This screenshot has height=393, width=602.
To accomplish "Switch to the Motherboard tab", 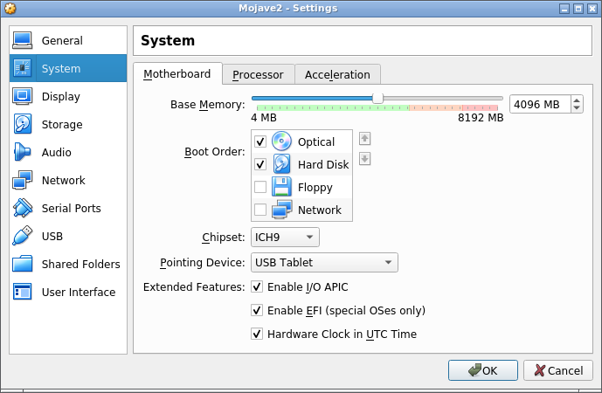I will tap(177, 73).
